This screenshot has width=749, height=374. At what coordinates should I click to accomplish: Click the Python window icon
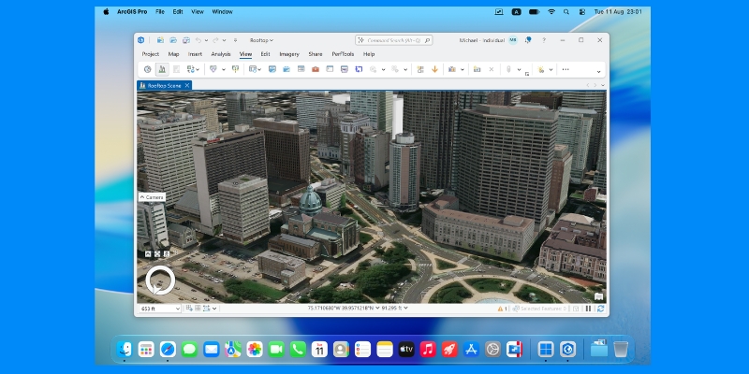[330, 69]
